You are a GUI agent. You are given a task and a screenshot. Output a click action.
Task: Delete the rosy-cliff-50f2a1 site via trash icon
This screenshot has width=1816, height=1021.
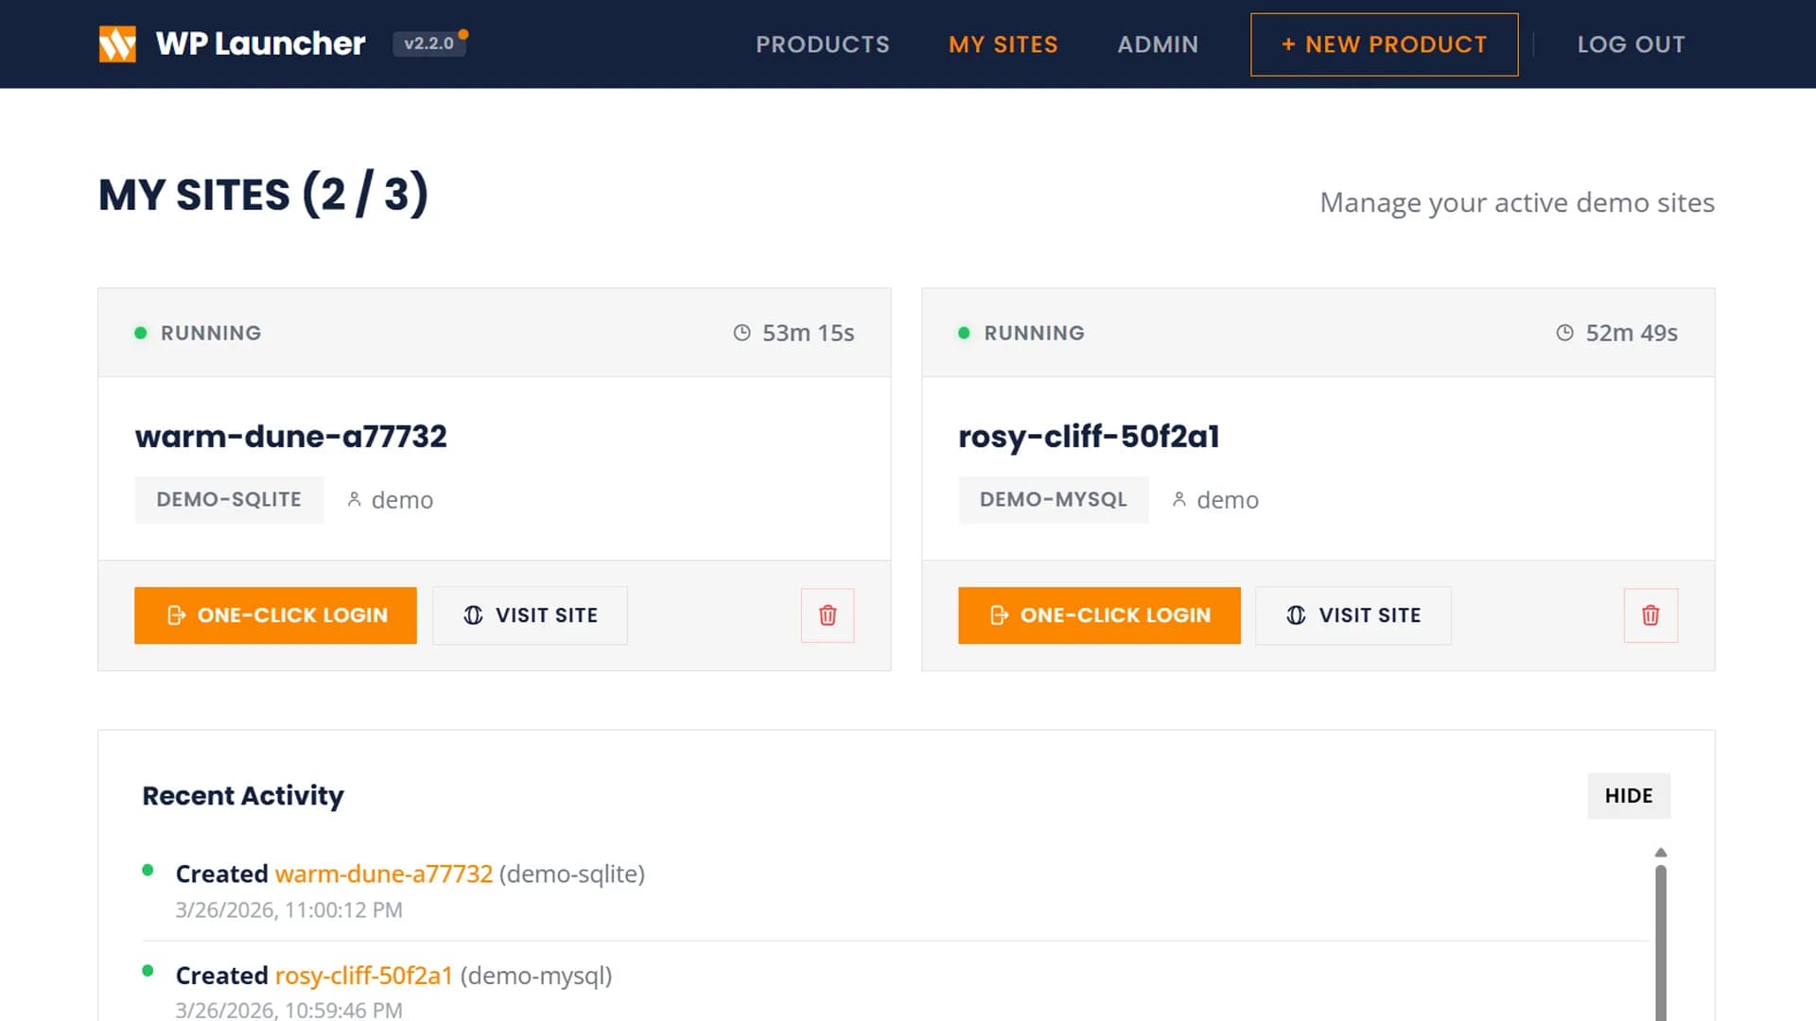point(1650,615)
